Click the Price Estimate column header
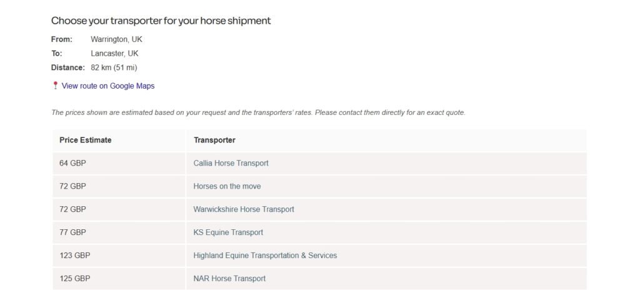This screenshot has height=308, width=640. pos(86,140)
